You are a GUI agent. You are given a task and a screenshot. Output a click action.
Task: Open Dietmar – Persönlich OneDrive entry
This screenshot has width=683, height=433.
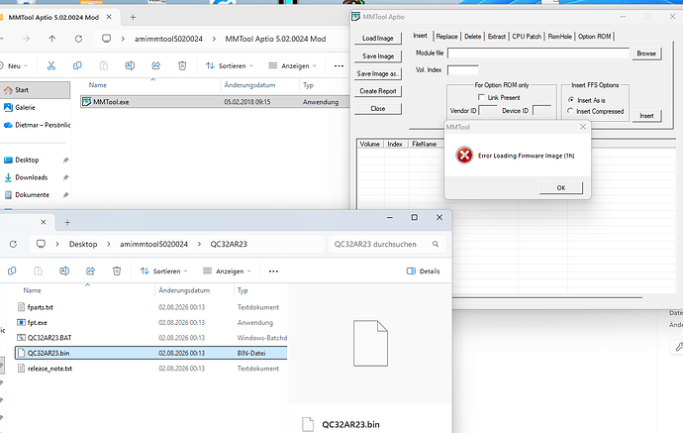(35, 125)
